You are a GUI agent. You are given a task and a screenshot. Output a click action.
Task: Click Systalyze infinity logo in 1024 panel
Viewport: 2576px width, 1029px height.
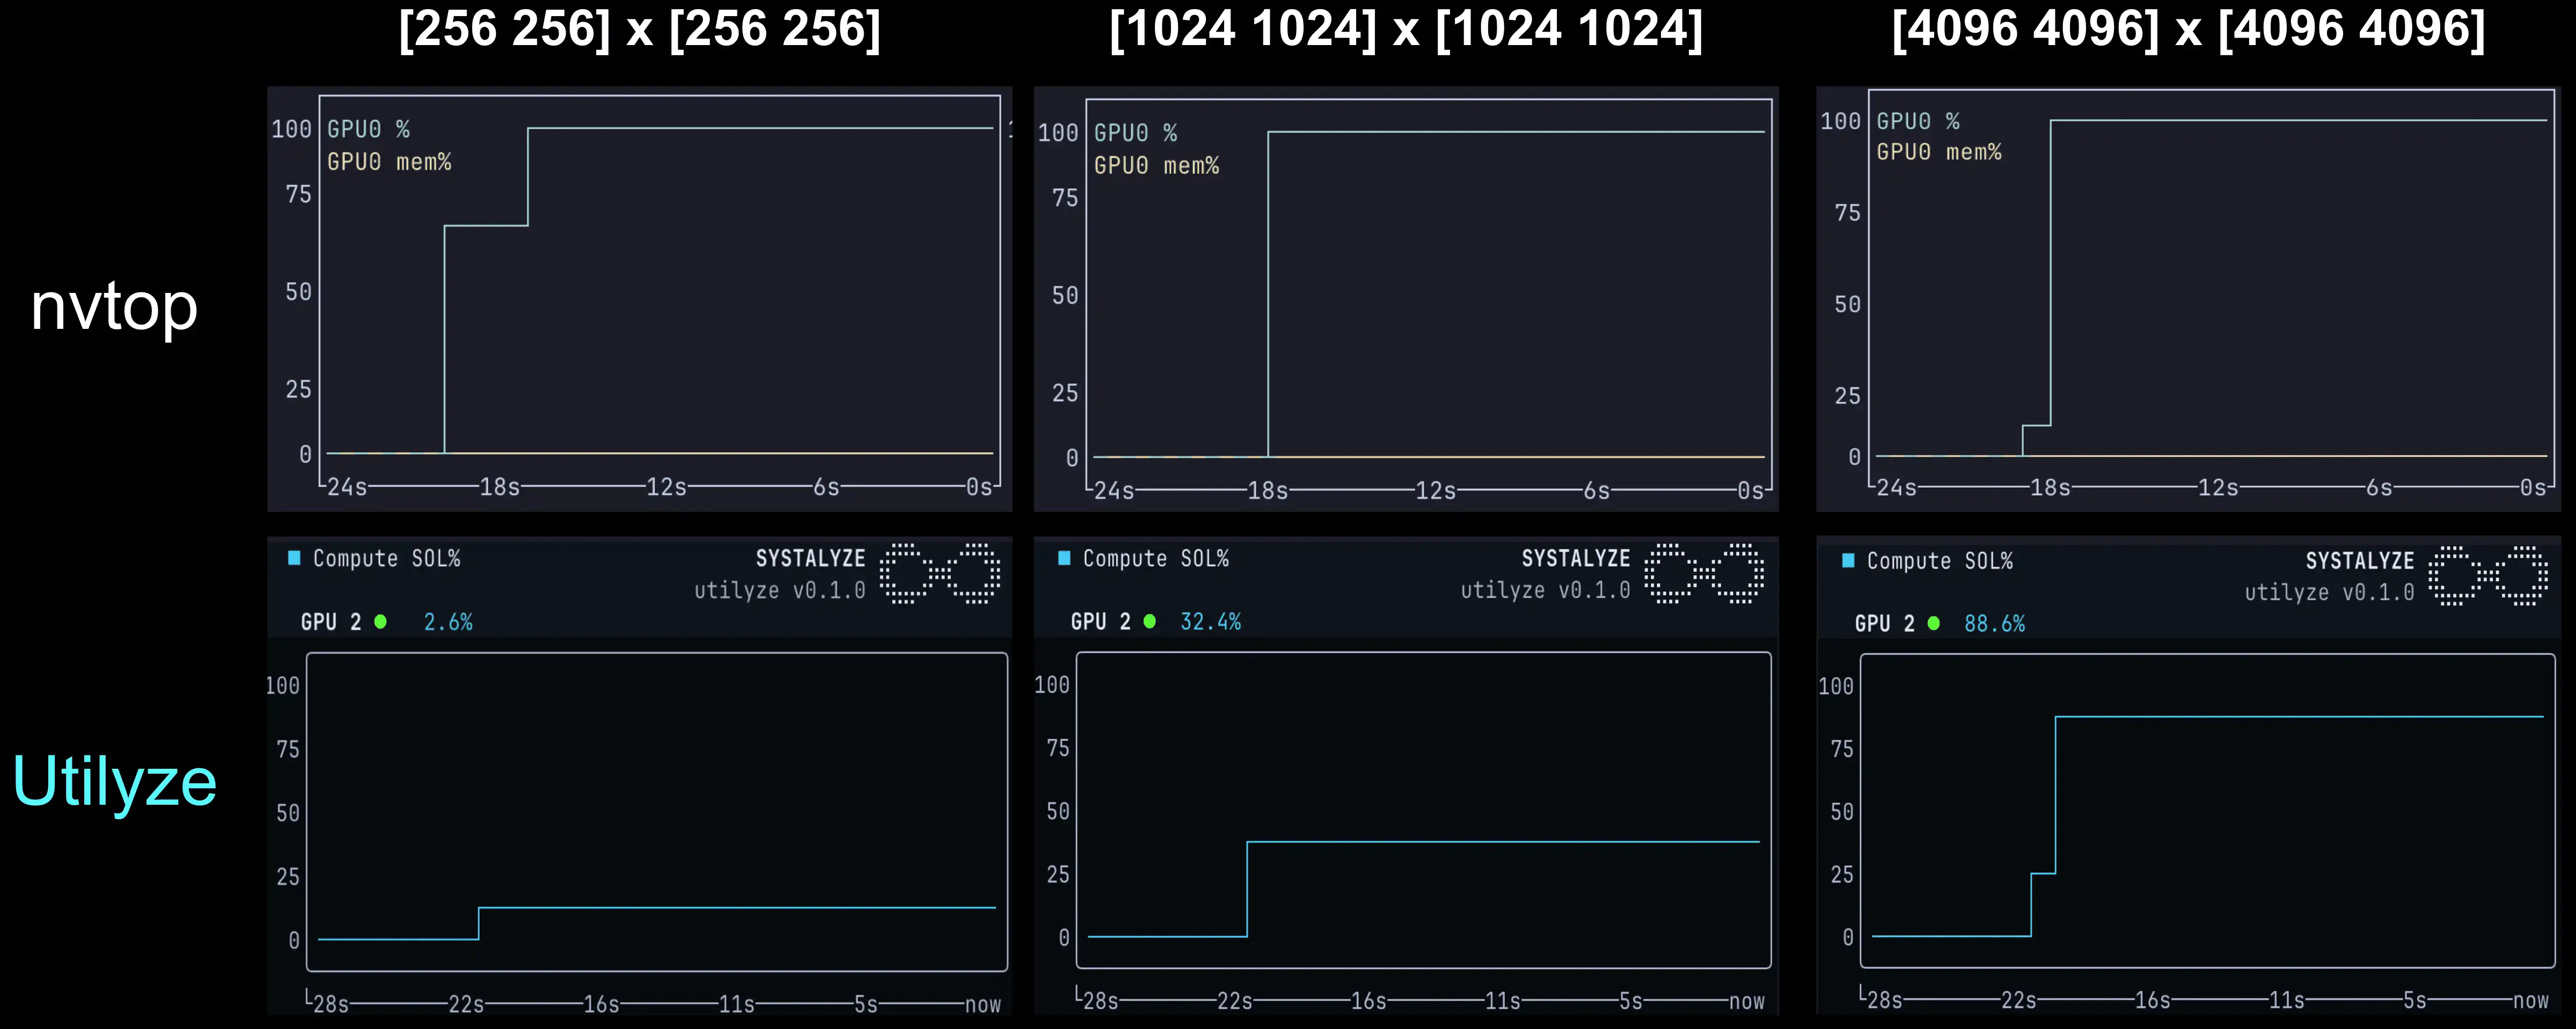point(1704,573)
